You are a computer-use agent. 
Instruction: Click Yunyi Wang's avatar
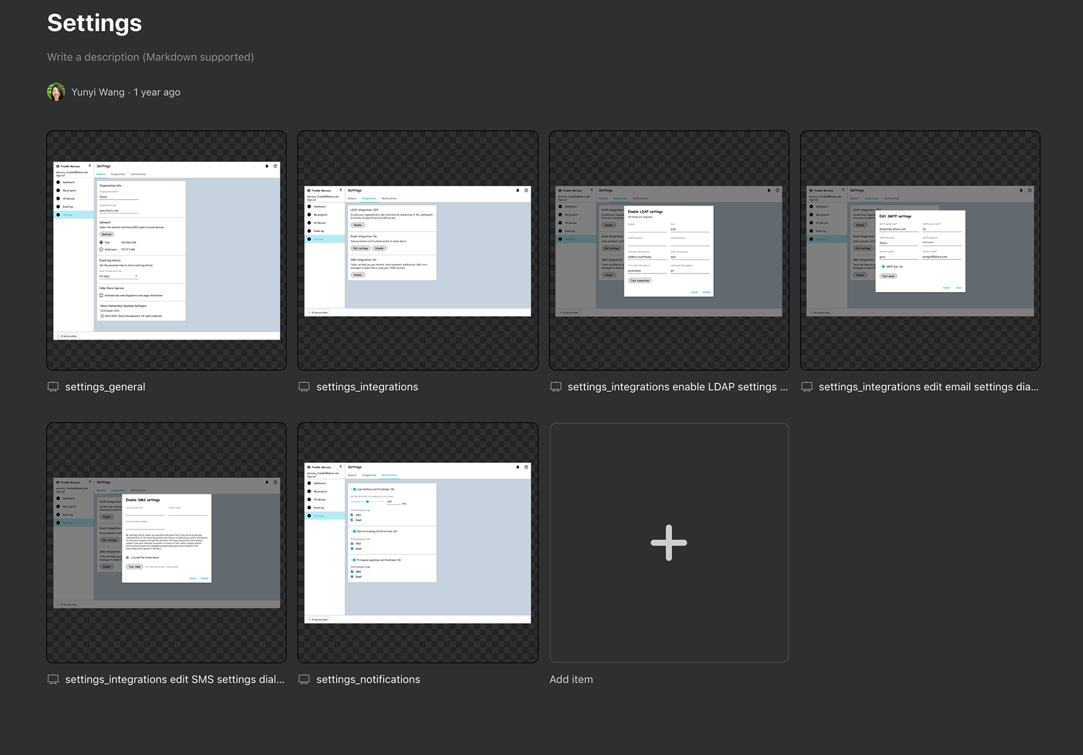point(56,92)
